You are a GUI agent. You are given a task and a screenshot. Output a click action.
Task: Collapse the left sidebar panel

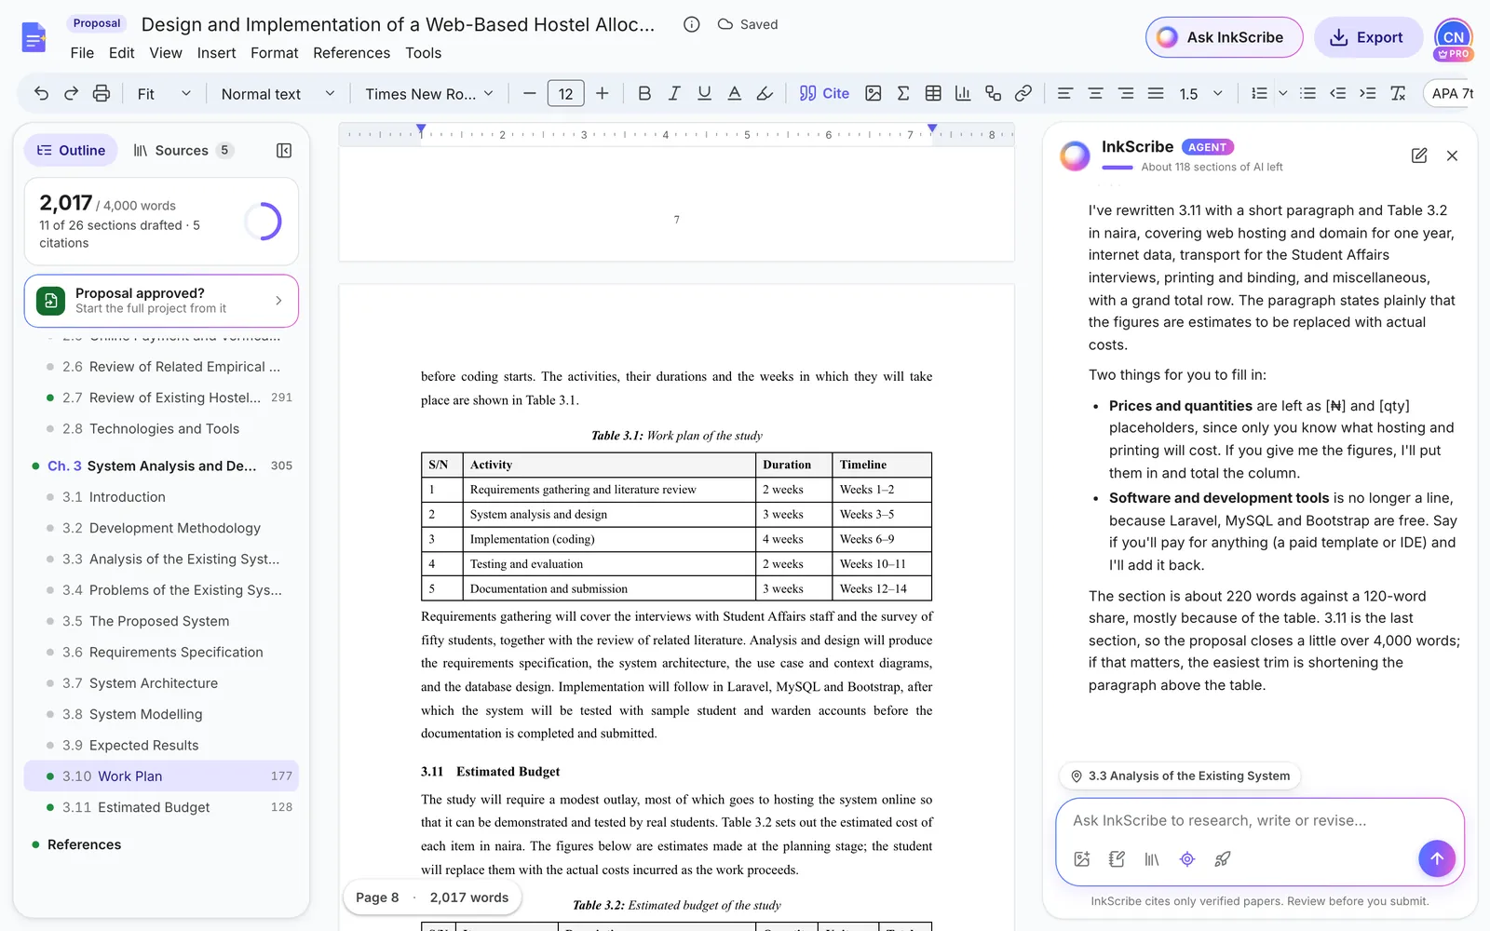[284, 151]
